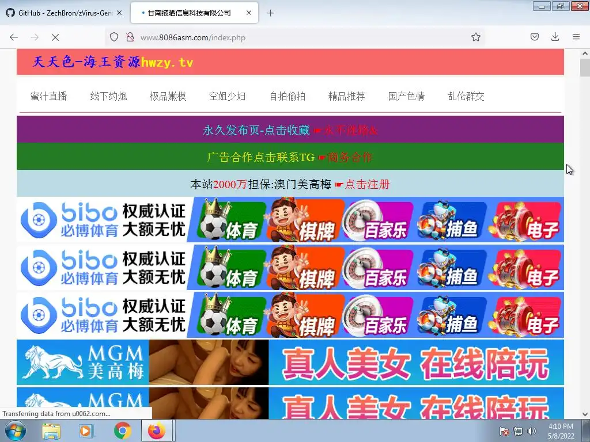
Task: Switch to the GitHub ZechBron/zVirus tab
Action: tap(65, 13)
